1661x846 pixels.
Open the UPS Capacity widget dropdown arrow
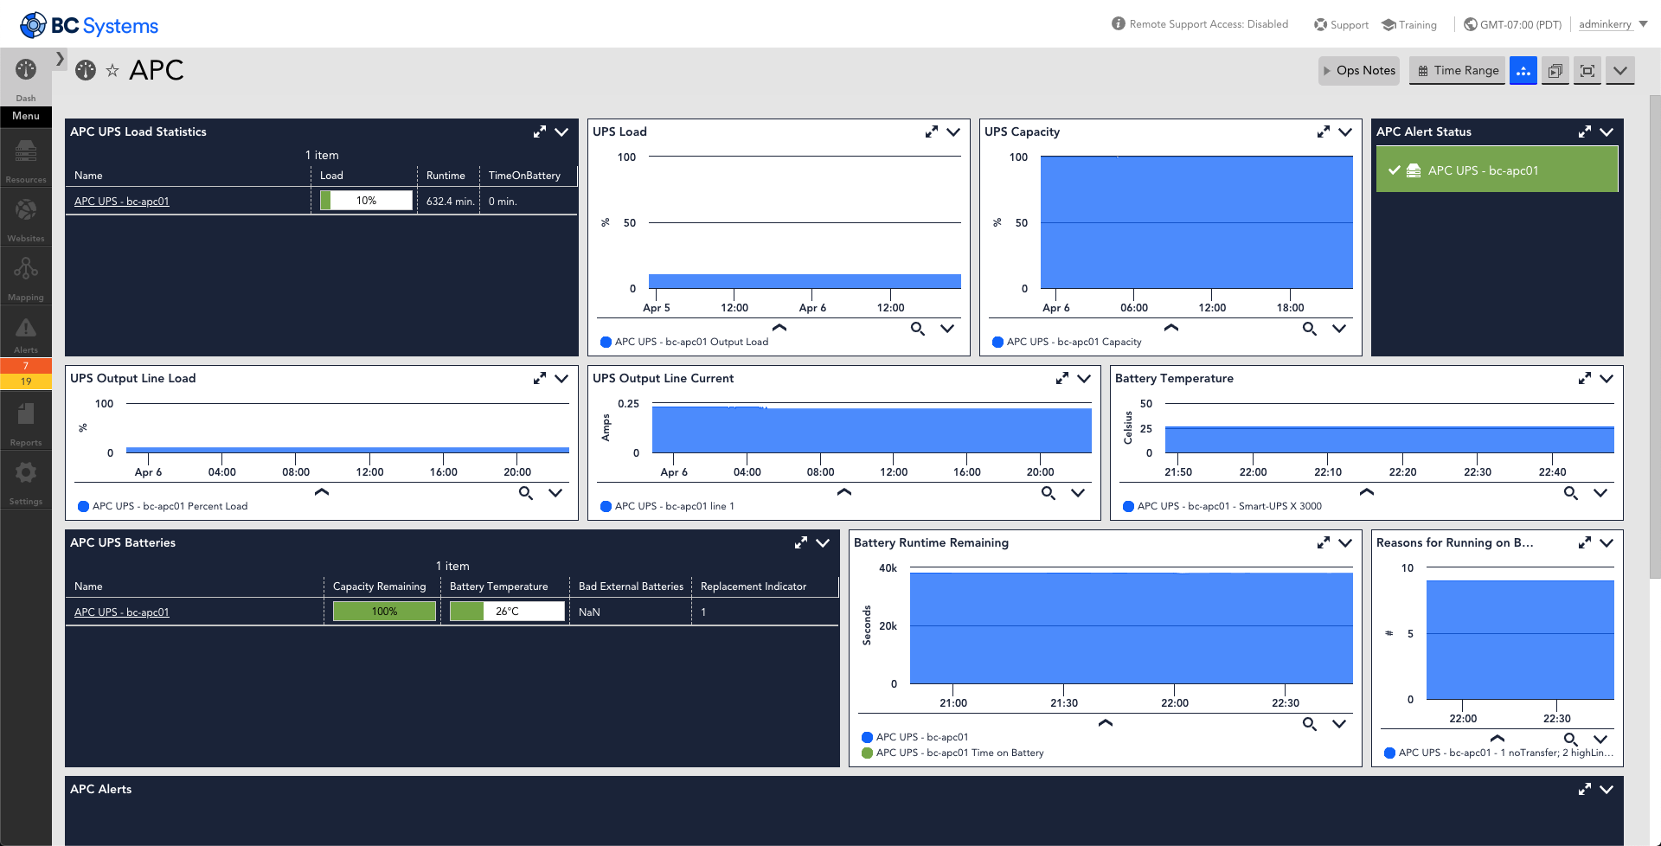(1344, 131)
